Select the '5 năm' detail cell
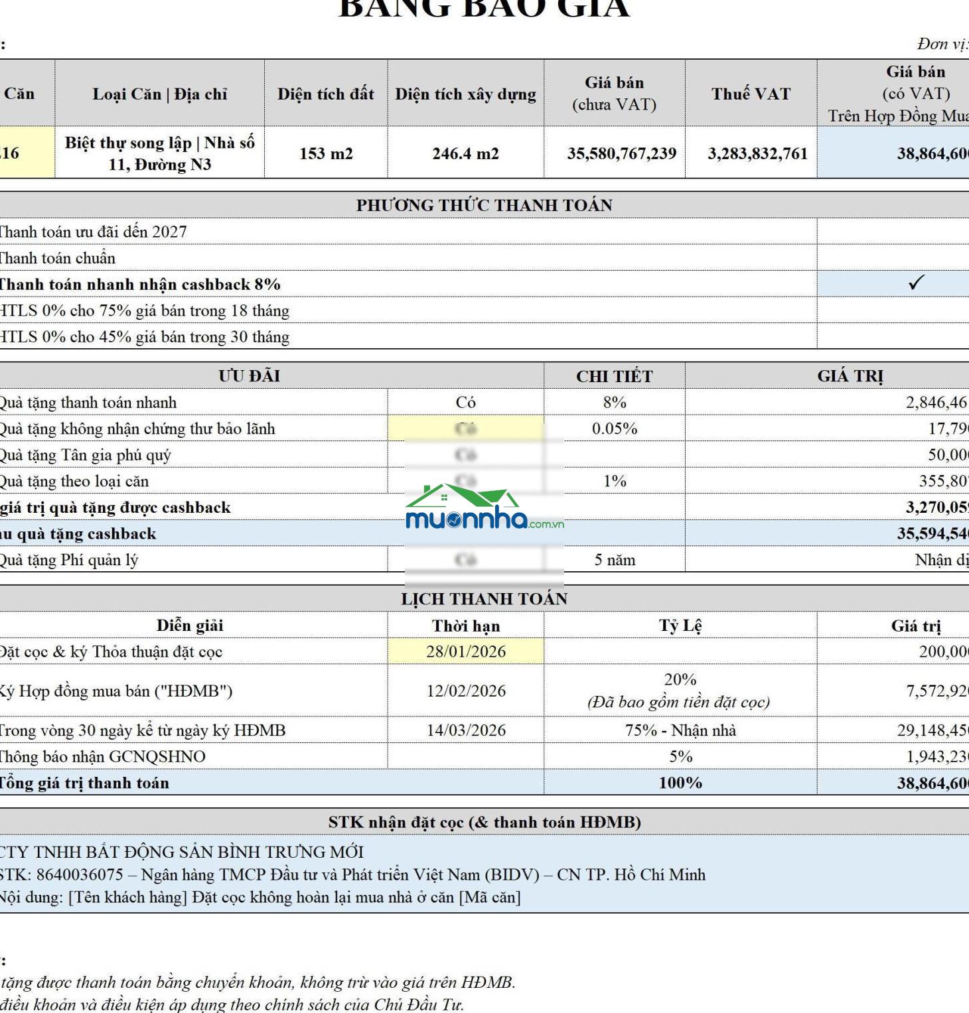The width and height of the screenshot is (969, 1013). [615, 560]
